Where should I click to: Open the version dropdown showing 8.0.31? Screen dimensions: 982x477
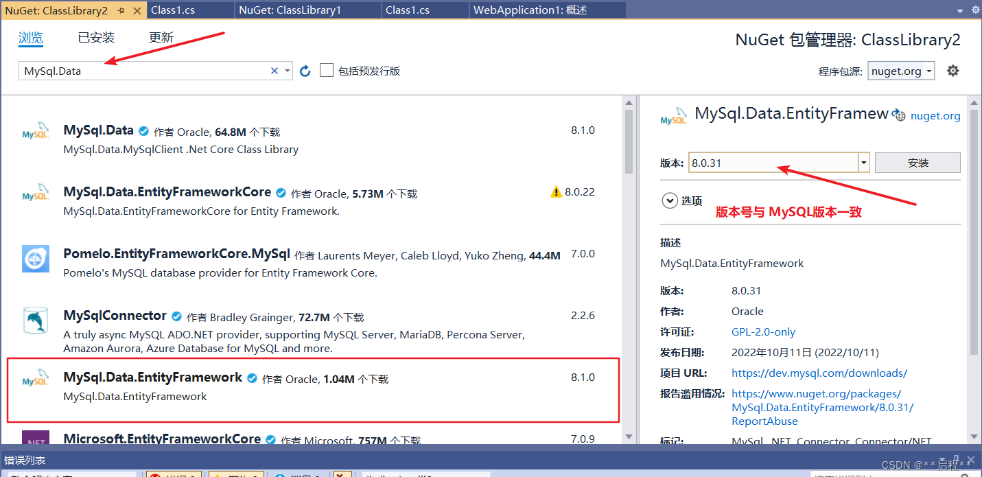pyautogui.click(x=863, y=162)
